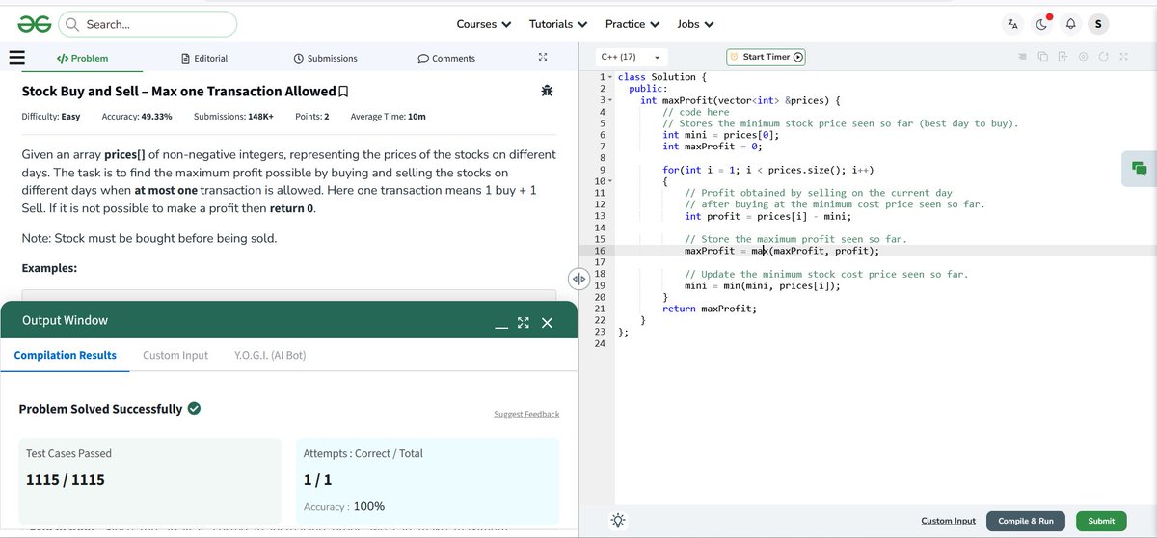The height and width of the screenshot is (538, 1157).
Task: Bookmark the Stock Buy and Sell problem
Action: tap(344, 92)
